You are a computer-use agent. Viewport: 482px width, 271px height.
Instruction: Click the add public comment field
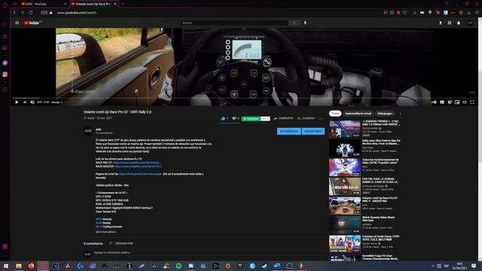point(209,253)
